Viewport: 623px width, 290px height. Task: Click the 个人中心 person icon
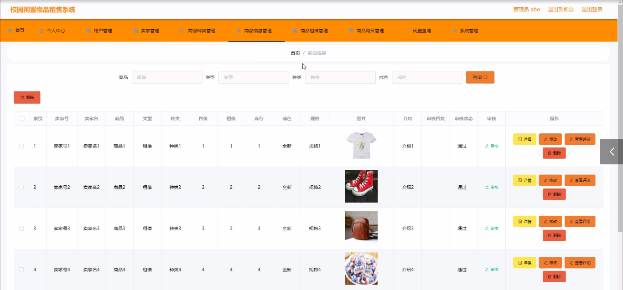pos(42,31)
